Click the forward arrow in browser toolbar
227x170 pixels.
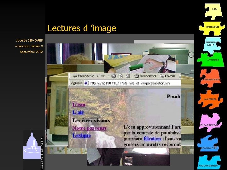[x=103, y=76]
